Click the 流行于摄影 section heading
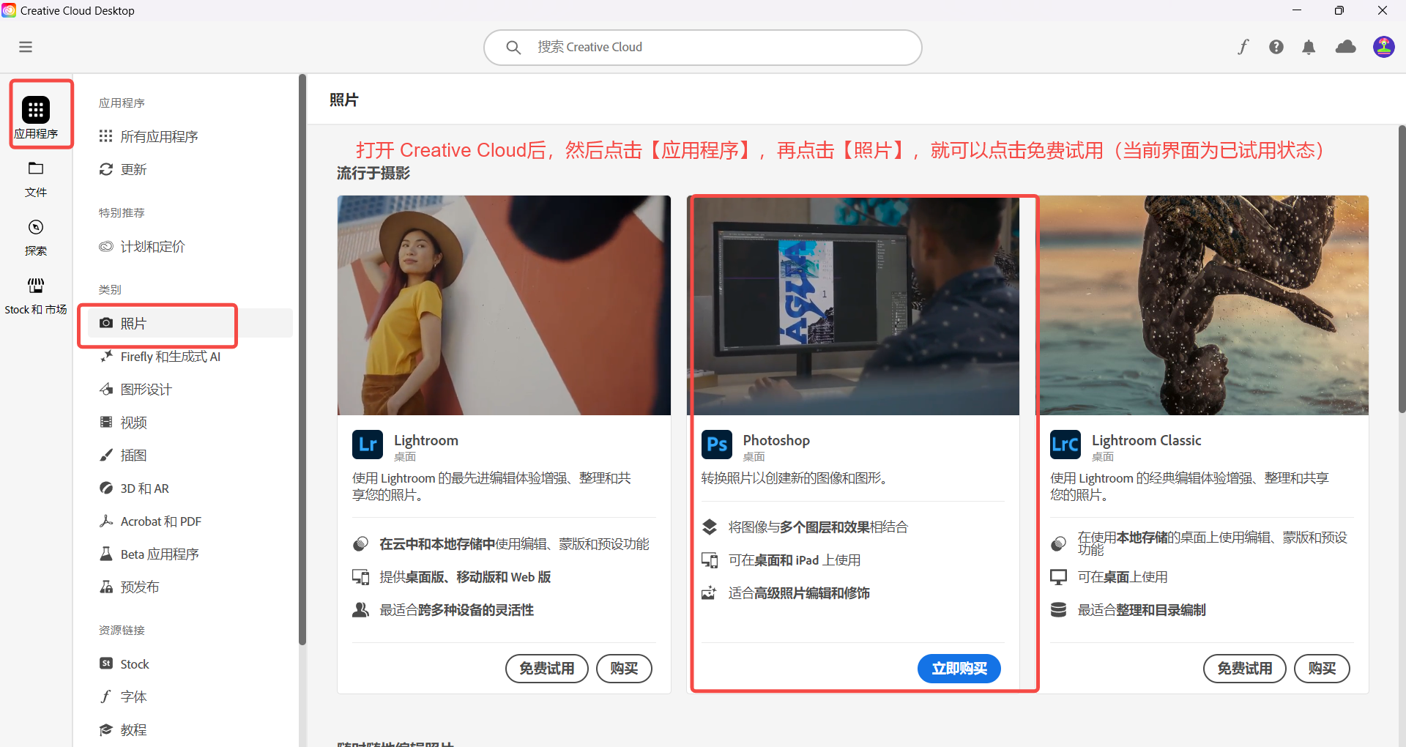The height and width of the screenshot is (747, 1406). pyautogui.click(x=373, y=174)
